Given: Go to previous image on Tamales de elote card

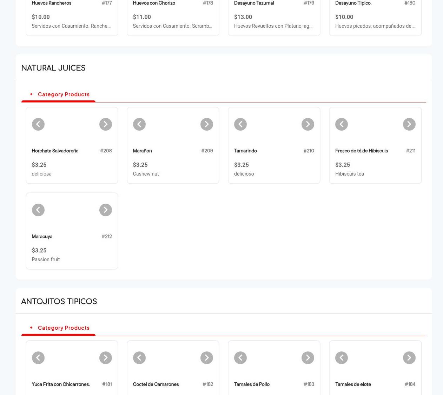Looking at the screenshot, I should (341, 358).
